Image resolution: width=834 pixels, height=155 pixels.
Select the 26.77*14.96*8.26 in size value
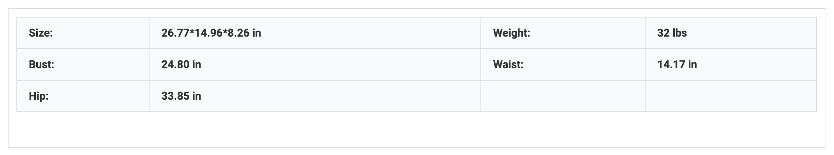pos(211,33)
